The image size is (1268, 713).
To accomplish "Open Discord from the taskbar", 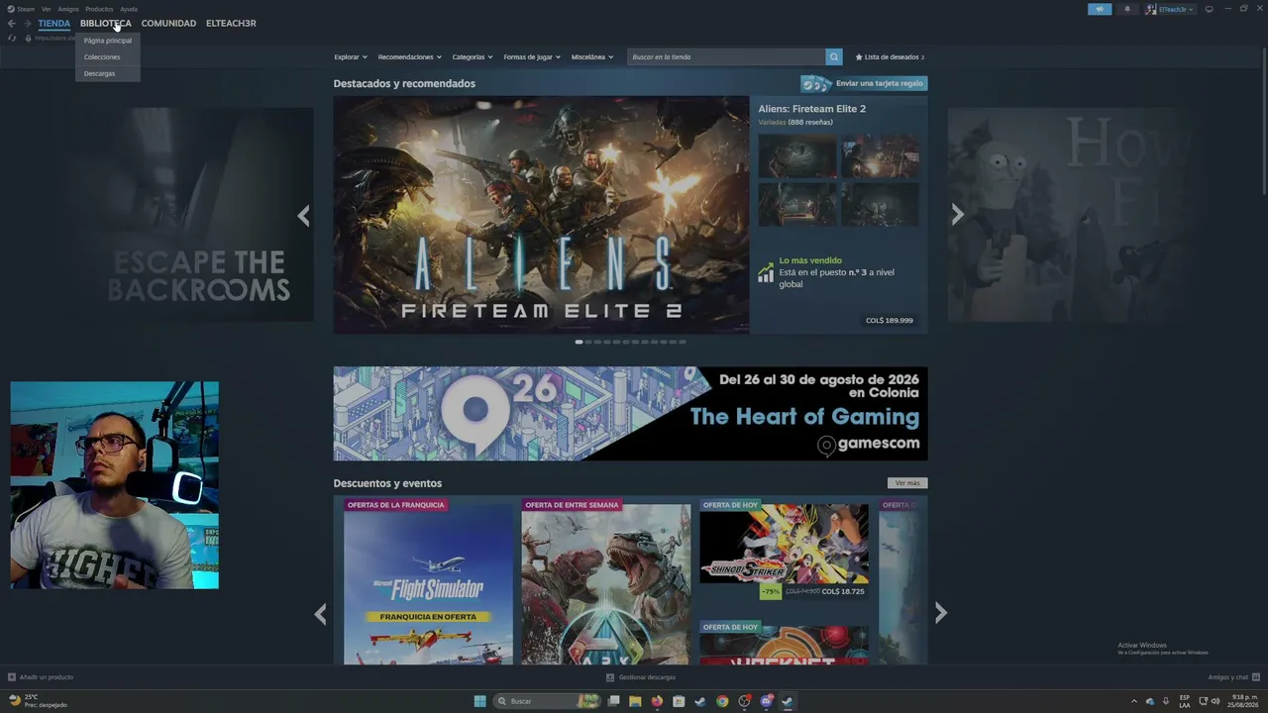I will tap(766, 701).
